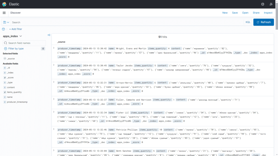Click the name field type icon
This screenshot has width=278, height=156.
click(5, 97)
